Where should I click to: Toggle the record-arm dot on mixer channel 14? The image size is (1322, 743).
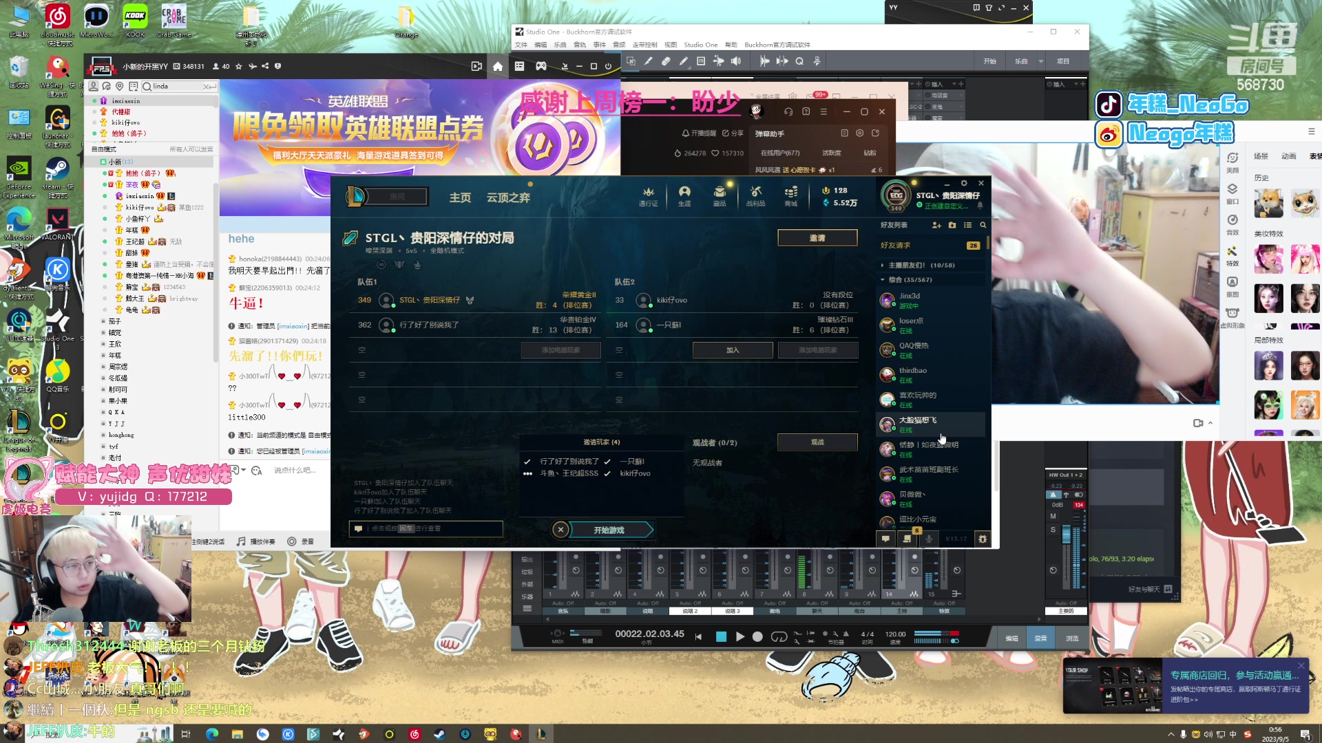(914, 557)
